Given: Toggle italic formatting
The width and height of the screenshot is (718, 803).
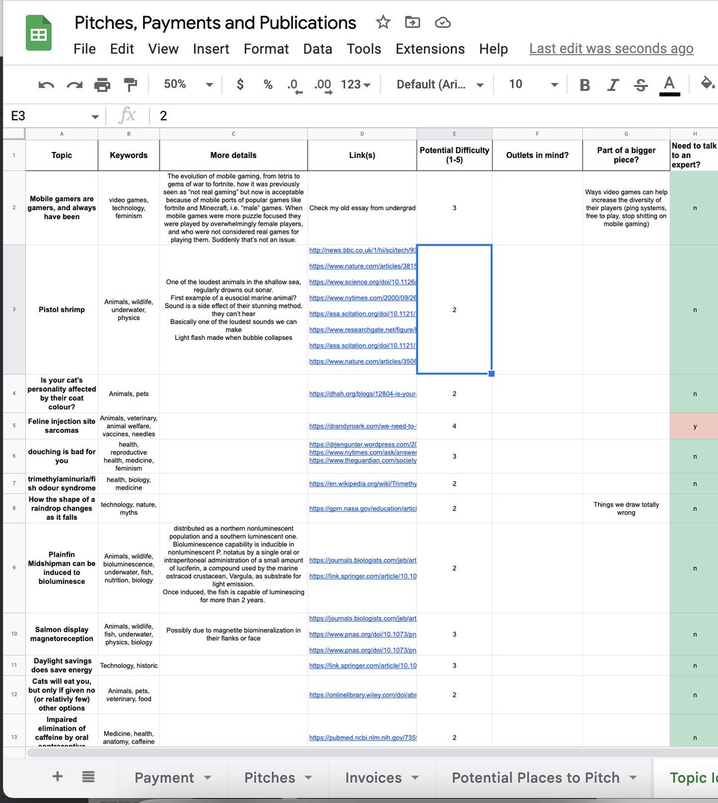Looking at the screenshot, I should 613,84.
